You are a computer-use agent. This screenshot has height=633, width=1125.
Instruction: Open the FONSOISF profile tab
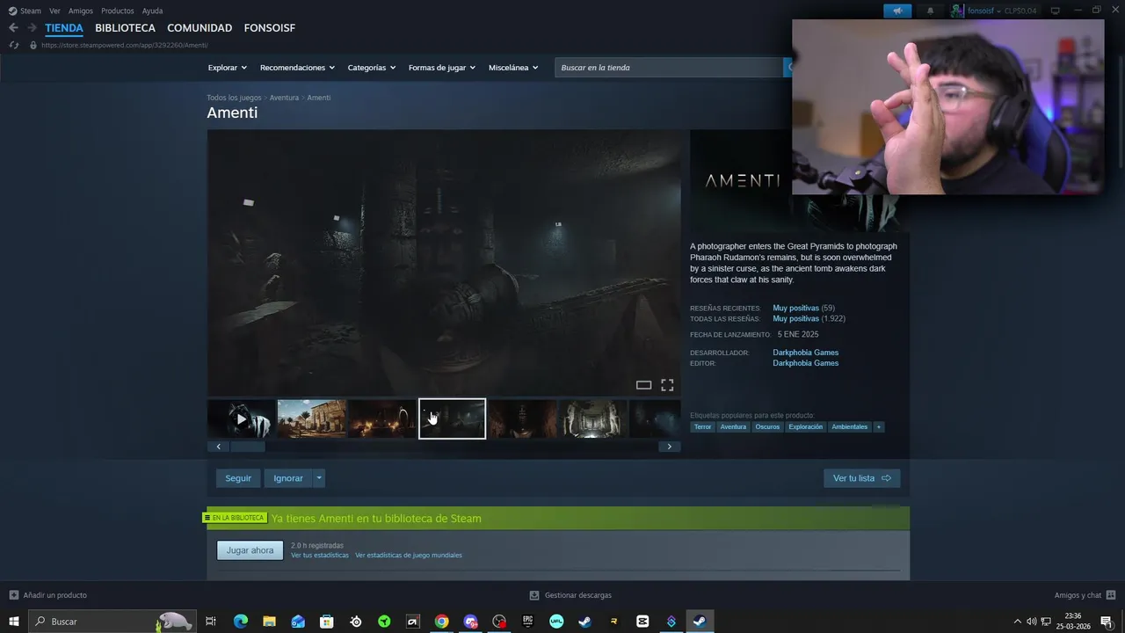(x=270, y=28)
